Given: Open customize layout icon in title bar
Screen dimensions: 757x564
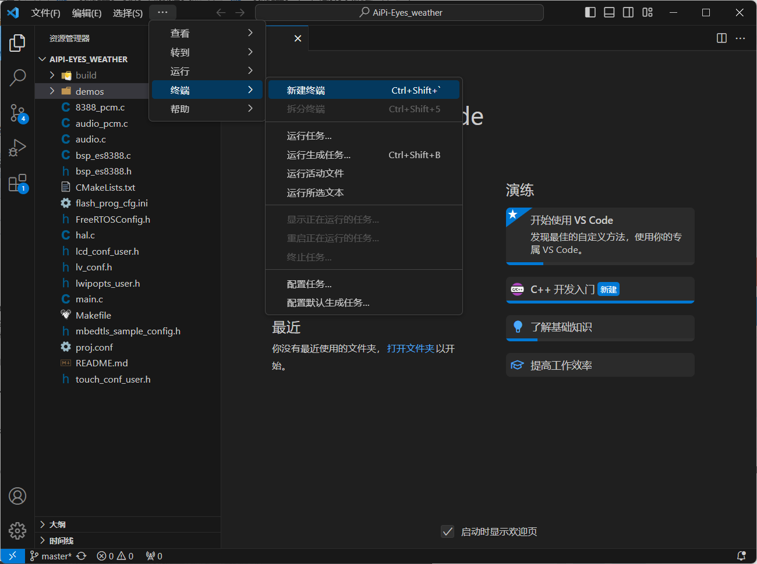Looking at the screenshot, I should pyautogui.click(x=648, y=12).
